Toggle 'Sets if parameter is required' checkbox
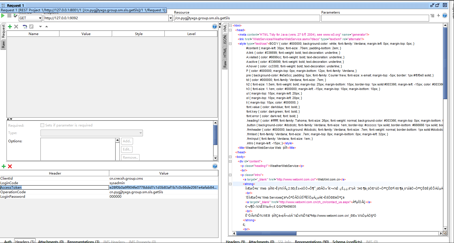This screenshot has height=243, width=454. [42, 125]
